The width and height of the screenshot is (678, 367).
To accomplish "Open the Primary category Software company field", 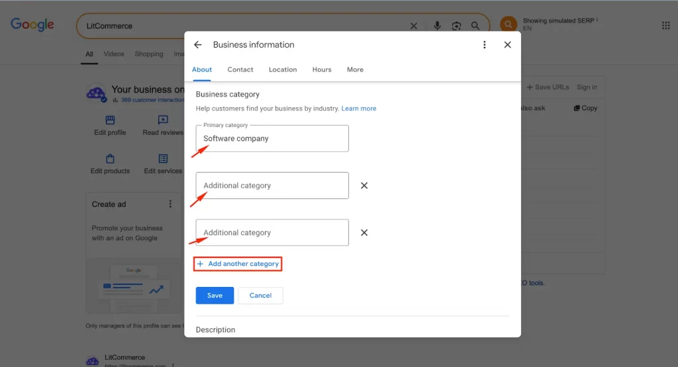I will [x=272, y=139].
